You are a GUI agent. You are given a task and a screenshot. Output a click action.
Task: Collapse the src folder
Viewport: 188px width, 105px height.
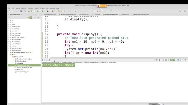click(x=11, y=55)
